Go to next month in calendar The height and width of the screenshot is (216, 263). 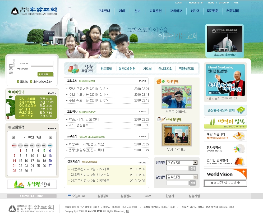click(51, 137)
